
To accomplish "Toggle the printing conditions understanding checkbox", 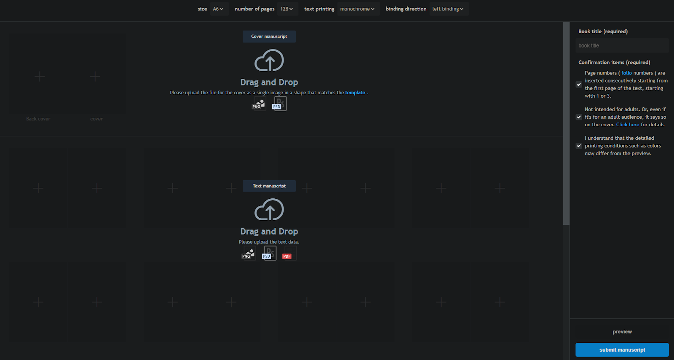I will (x=579, y=146).
